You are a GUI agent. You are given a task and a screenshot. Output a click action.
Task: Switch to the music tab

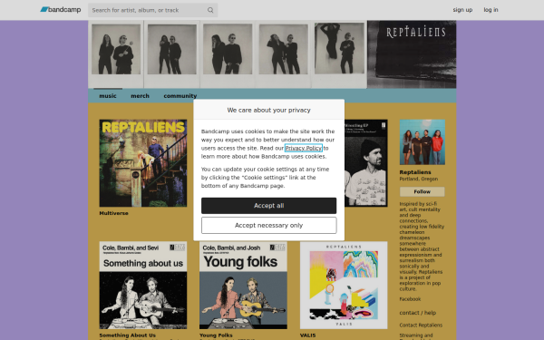pyautogui.click(x=108, y=96)
